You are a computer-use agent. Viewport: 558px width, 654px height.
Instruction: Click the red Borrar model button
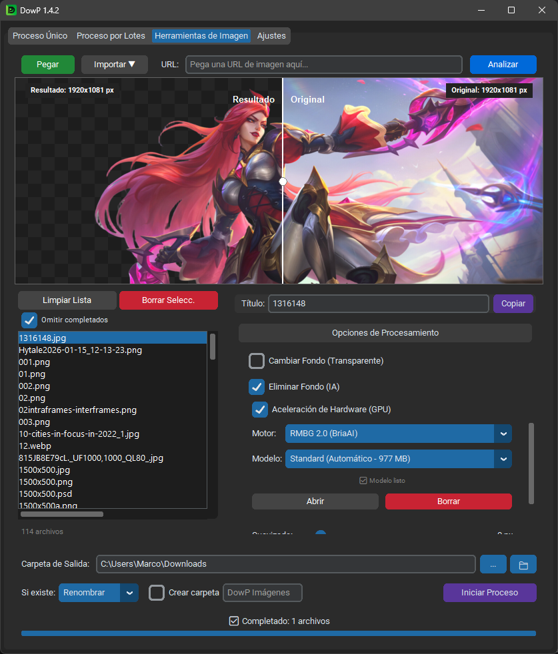tap(448, 501)
